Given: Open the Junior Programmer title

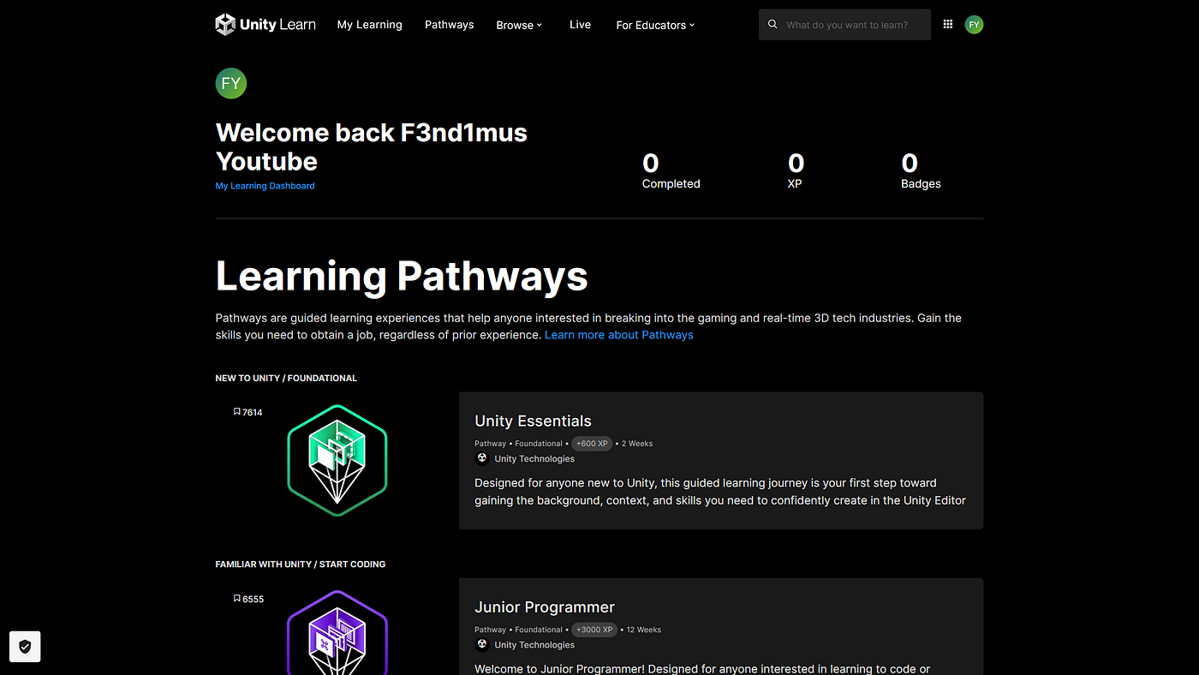Looking at the screenshot, I should [545, 607].
